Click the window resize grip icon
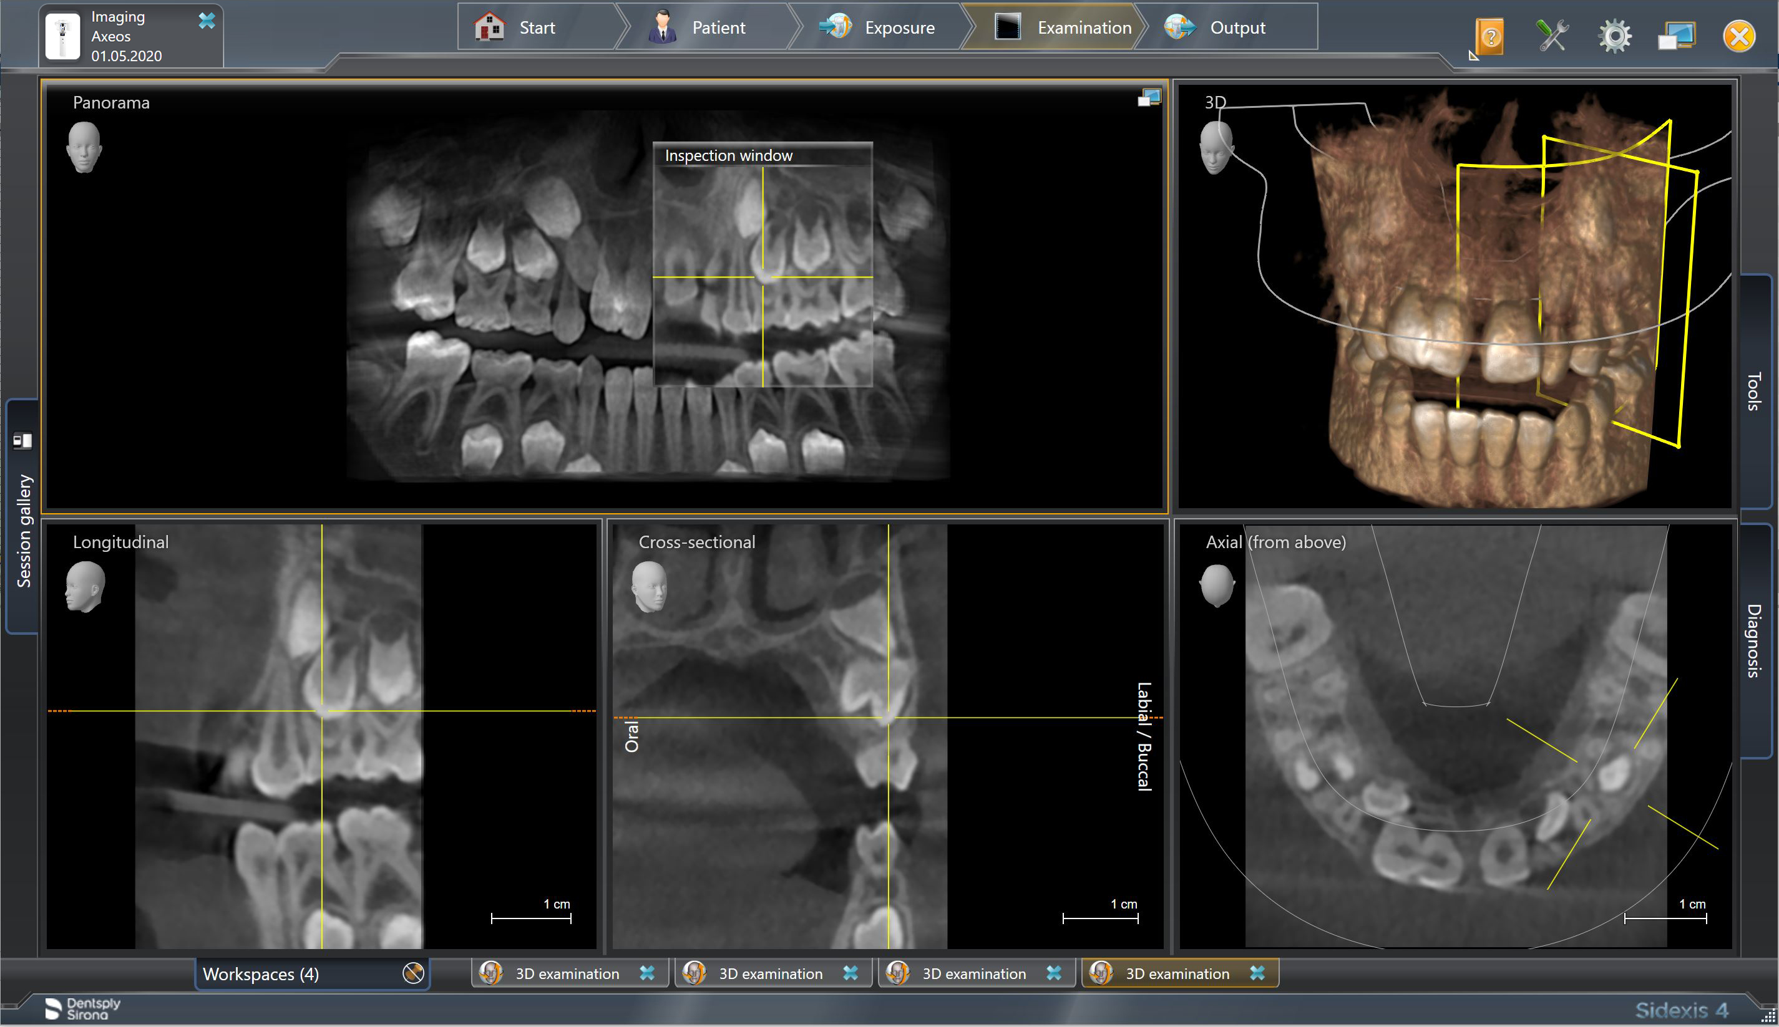Viewport: 1779px width, 1027px height. click(x=1768, y=1016)
